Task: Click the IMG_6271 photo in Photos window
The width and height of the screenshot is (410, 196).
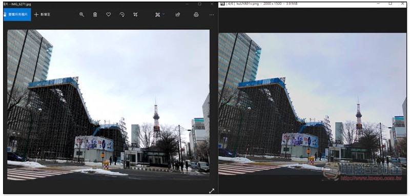Action: click(108, 105)
